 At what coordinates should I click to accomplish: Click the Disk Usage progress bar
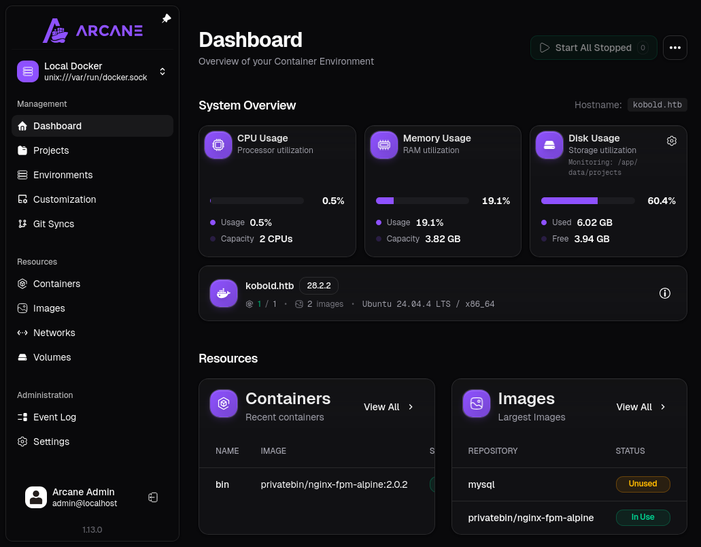point(588,201)
